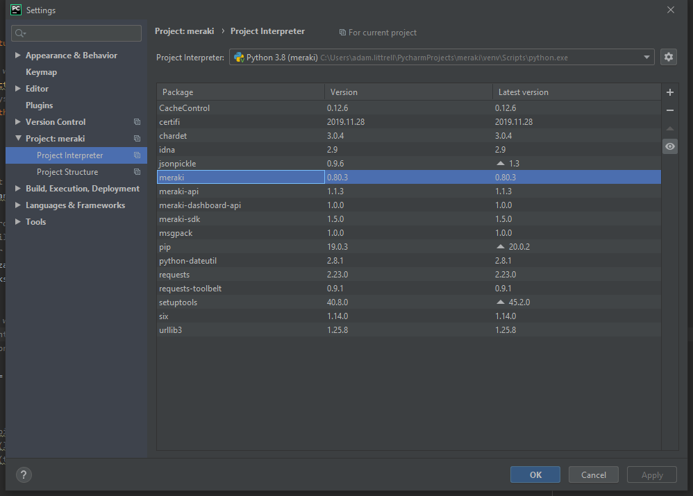Expand the Appearance & Behavior section
Viewport: 693px width, 496px height.
point(17,55)
